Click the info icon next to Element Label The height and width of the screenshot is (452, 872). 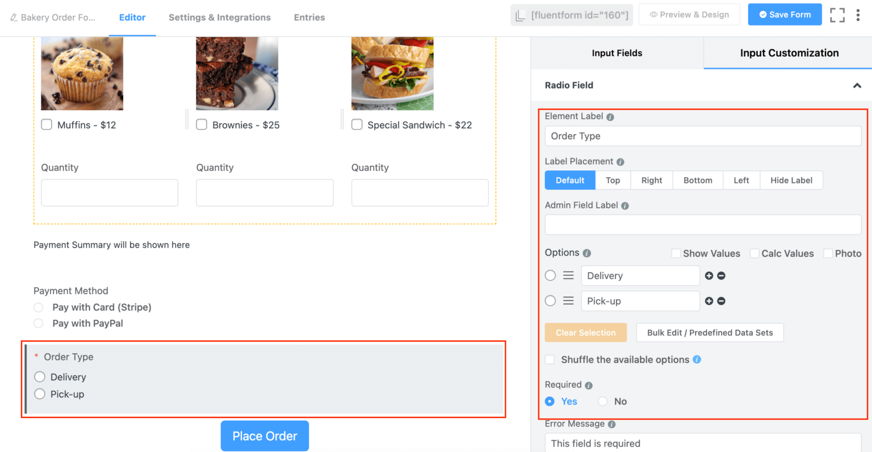(x=610, y=116)
